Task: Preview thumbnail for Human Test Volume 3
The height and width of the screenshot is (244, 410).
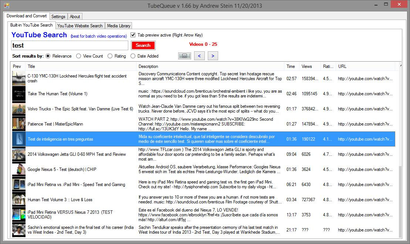Action: click(19, 200)
